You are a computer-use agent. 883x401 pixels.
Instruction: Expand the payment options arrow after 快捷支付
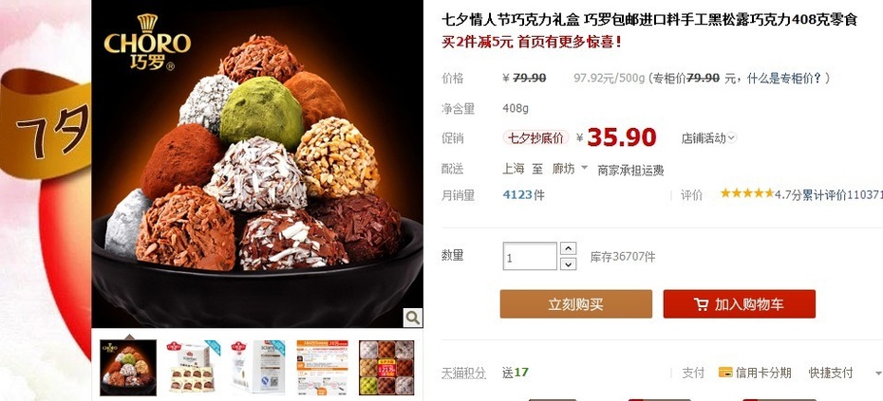pos(877,374)
